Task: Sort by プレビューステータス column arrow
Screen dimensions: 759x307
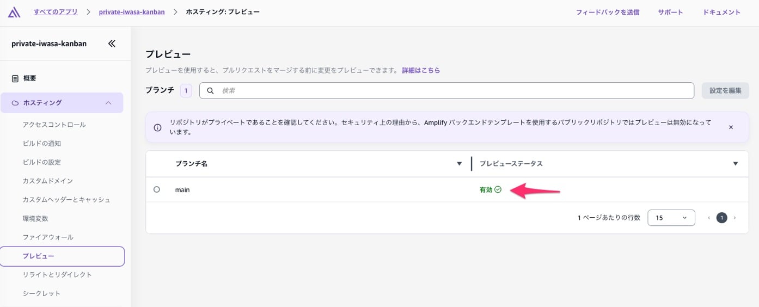Action: (736, 164)
